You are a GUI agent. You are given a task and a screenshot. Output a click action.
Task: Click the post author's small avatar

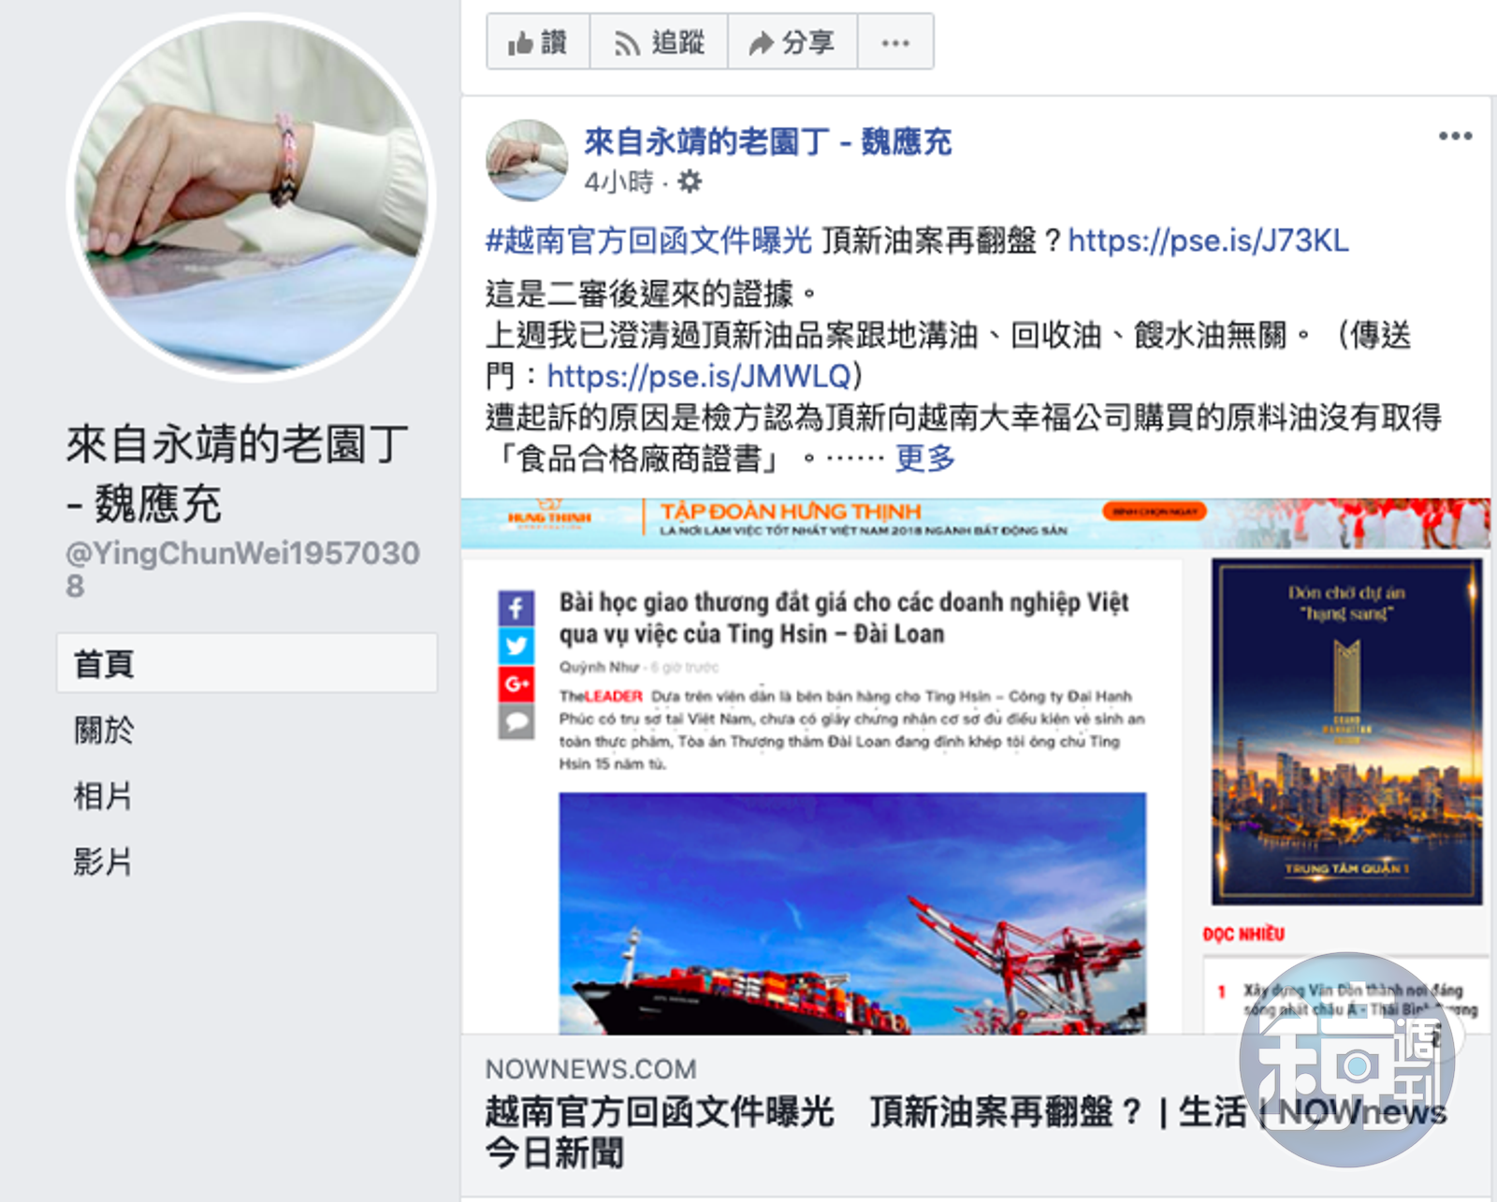point(527,160)
